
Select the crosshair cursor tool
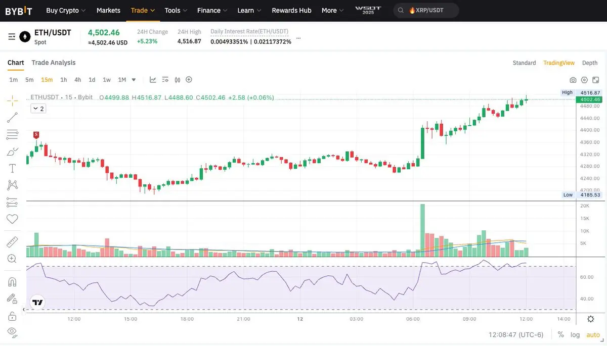tap(12, 100)
